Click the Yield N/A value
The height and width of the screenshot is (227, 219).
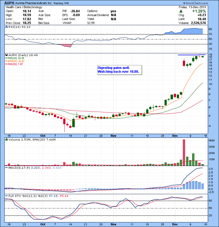pyautogui.click(x=114, y=19)
